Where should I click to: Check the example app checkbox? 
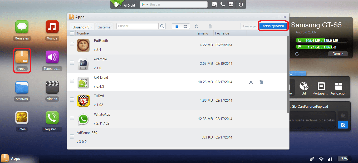click(72, 63)
